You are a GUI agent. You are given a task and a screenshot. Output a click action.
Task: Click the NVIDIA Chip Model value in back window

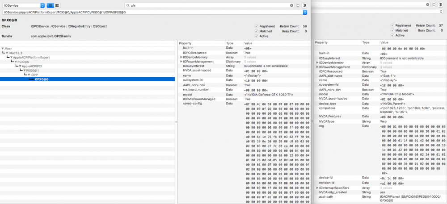[397, 94]
